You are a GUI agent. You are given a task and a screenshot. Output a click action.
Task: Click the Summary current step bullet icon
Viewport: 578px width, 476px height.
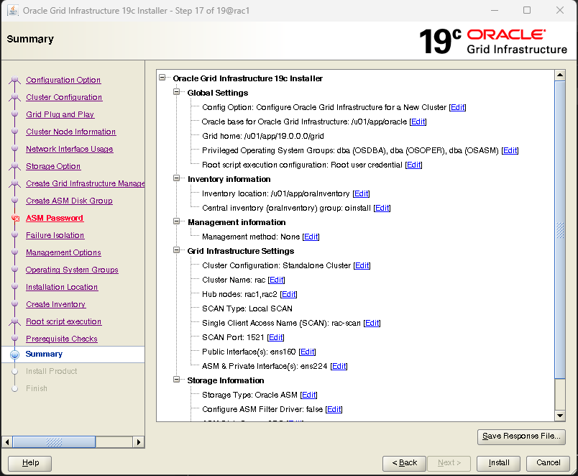coord(15,354)
